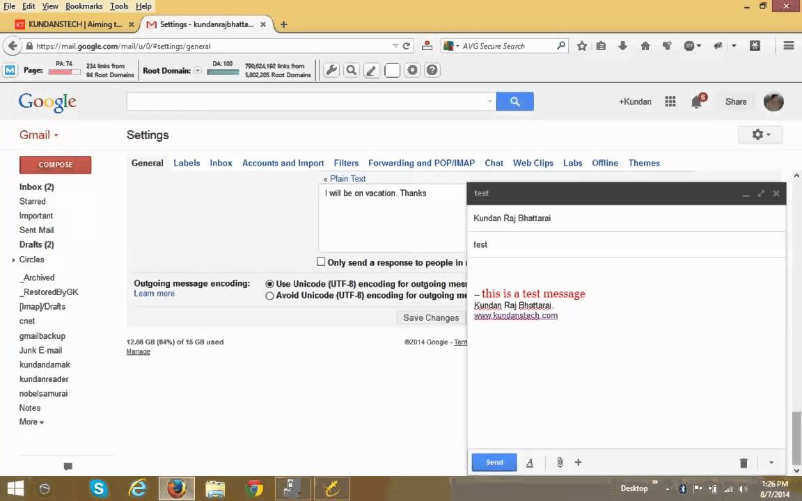Open the Accounts and Import tab
The height and width of the screenshot is (501, 802).
point(283,163)
